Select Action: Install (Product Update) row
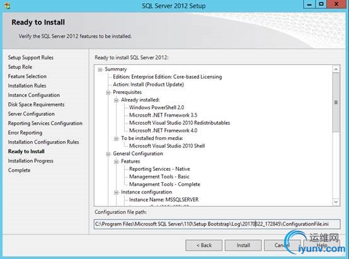 click(148, 84)
